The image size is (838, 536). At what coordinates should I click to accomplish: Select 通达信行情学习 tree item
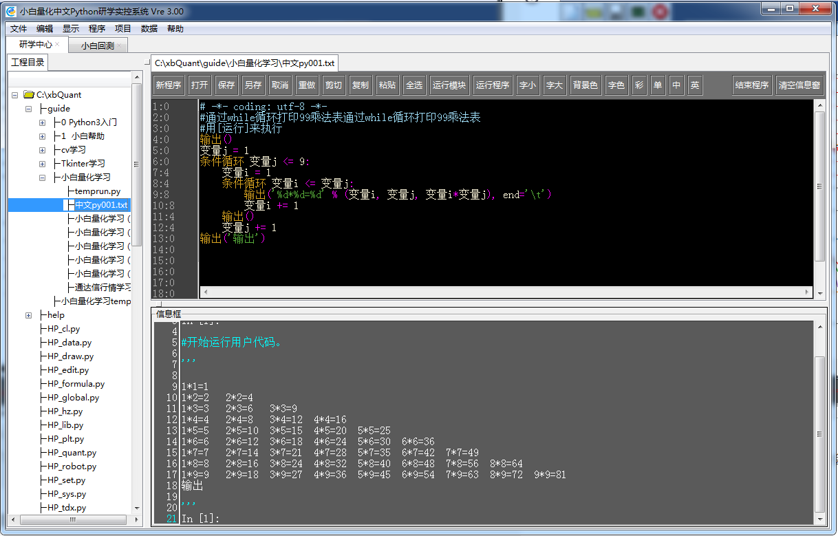click(103, 288)
